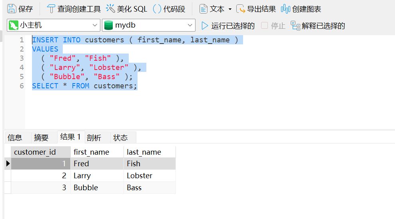Expand the mydb database dropdown
The image size is (395, 219).
(x=190, y=26)
